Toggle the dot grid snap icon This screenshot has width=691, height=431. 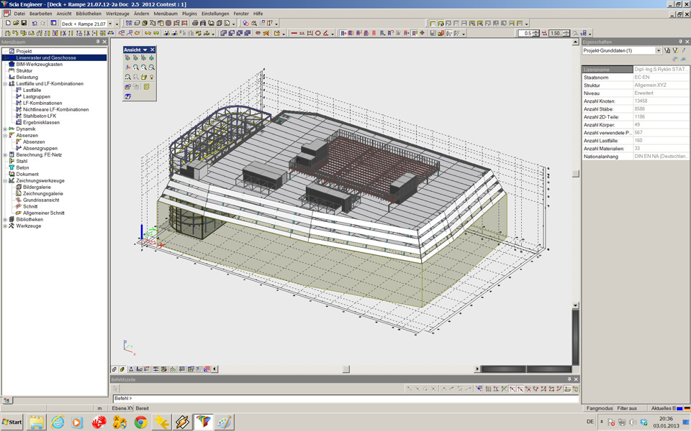click(488, 389)
